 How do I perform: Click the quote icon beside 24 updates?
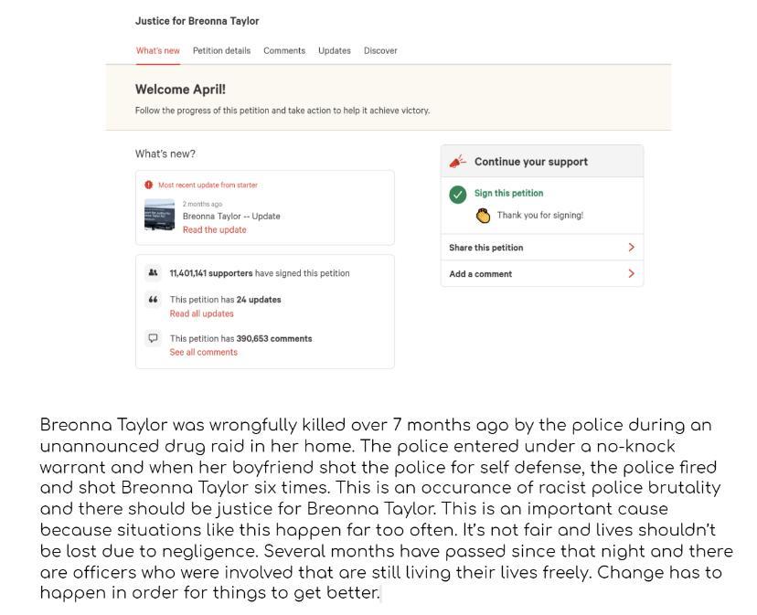pyautogui.click(x=153, y=300)
